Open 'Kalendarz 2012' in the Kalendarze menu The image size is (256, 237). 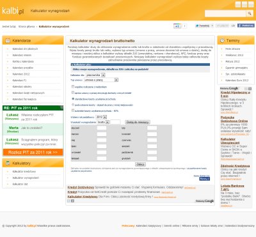coord(21,74)
